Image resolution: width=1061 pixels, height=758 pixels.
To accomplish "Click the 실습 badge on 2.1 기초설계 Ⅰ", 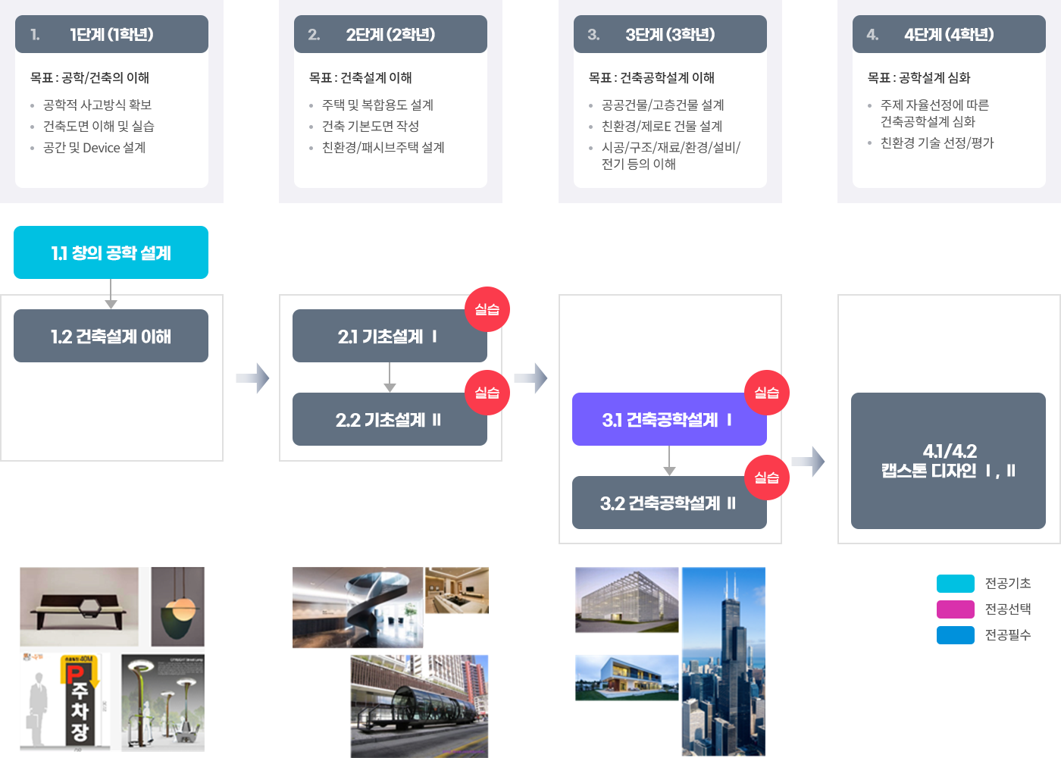I will point(487,309).
